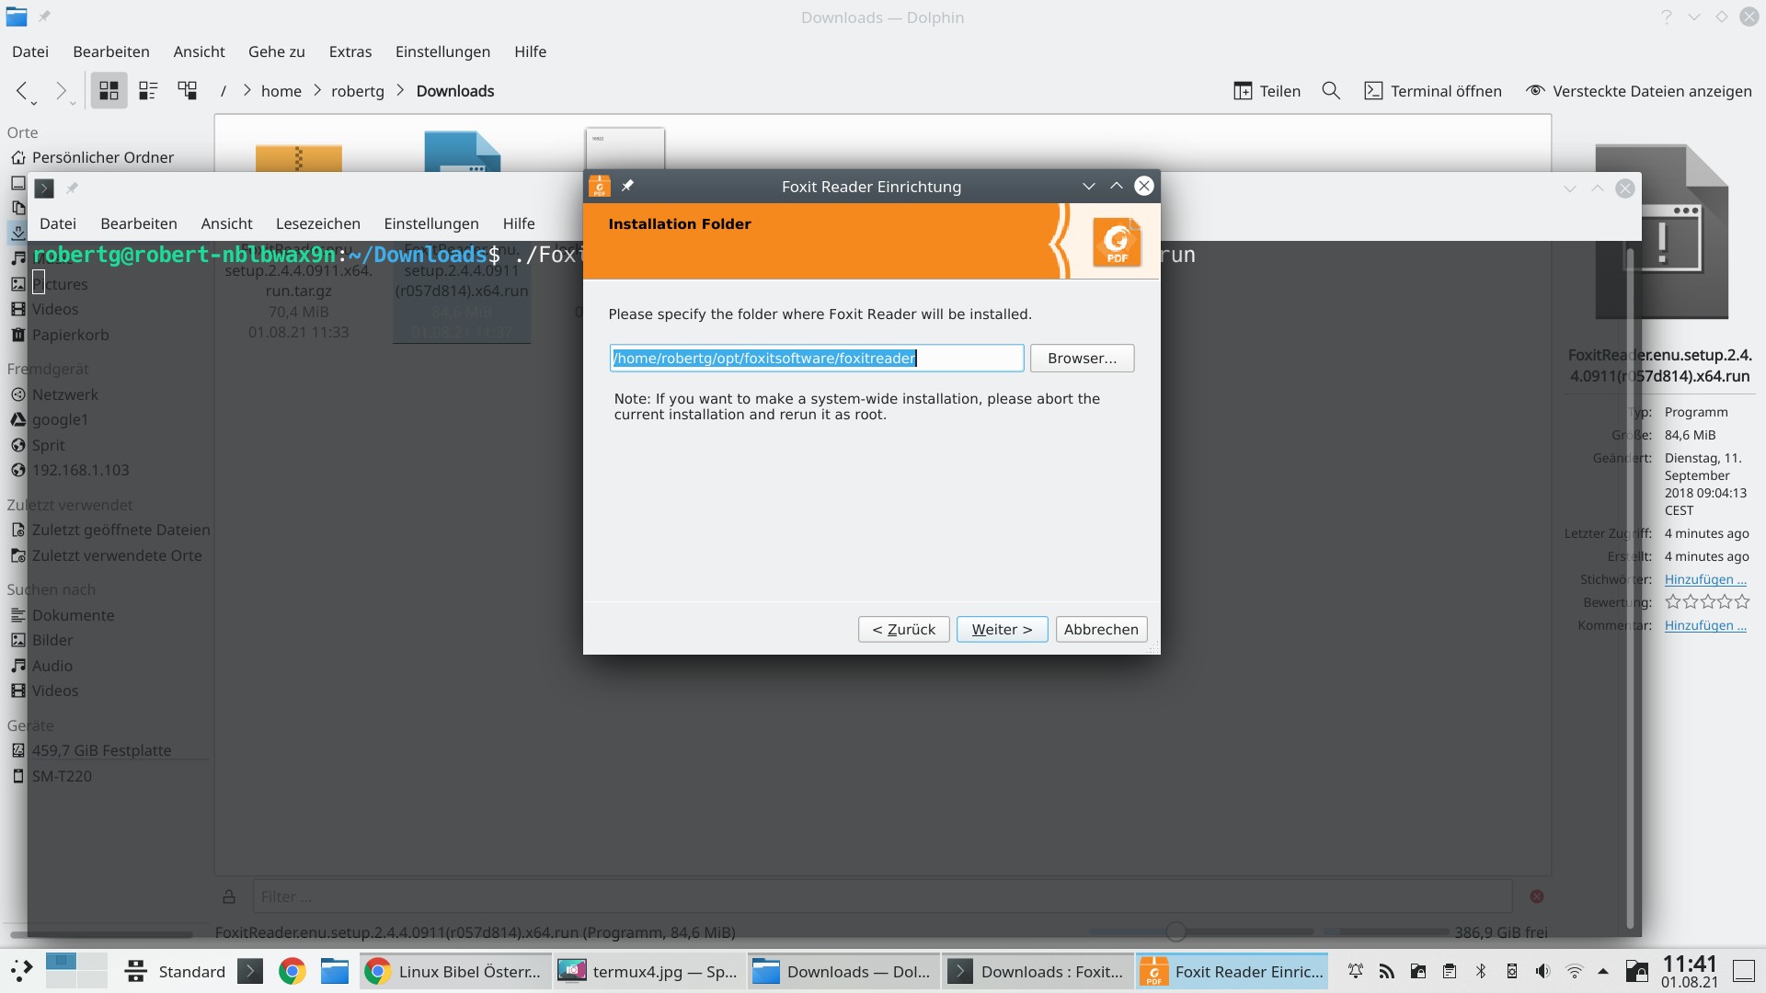Image resolution: width=1766 pixels, height=993 pixels.
Task: Pin the Foxit Reader Einrichtung window
Action: click(x=628, y=185)
